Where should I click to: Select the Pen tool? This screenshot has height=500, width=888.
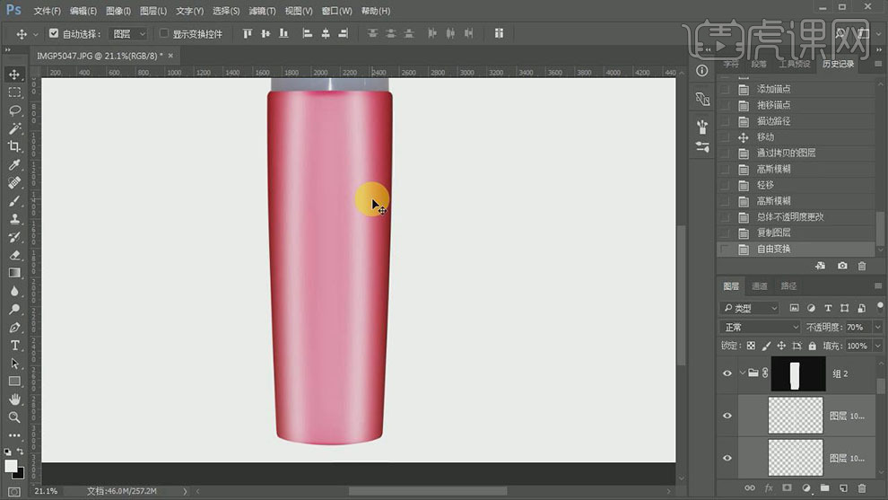pyautogui.click(x=14, y=328)
